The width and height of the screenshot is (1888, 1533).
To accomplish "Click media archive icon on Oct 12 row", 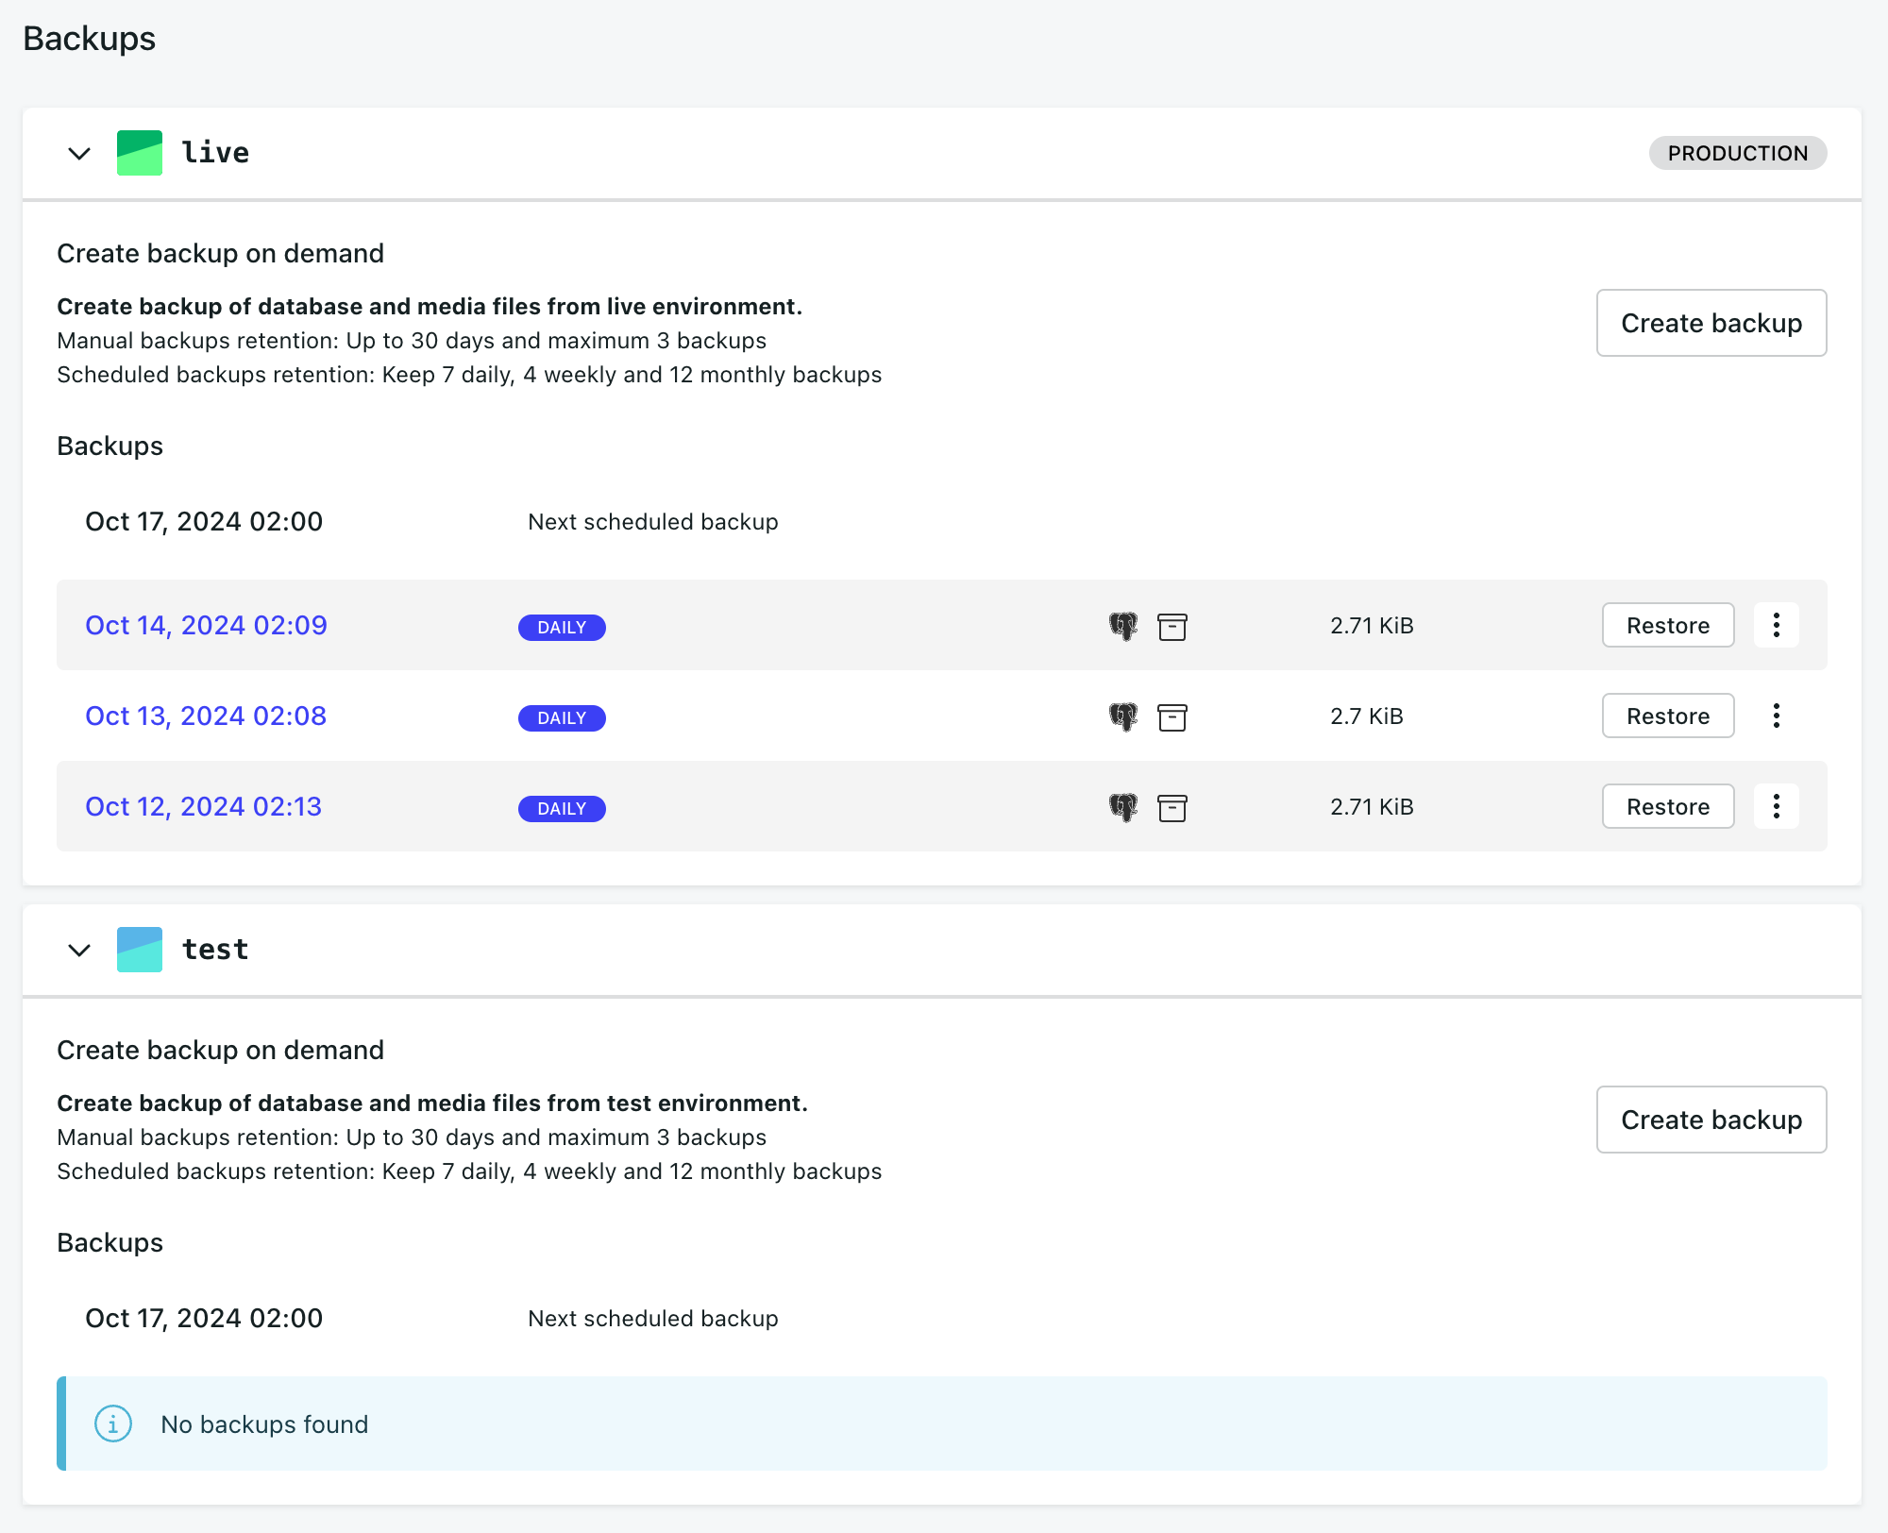I will 1172,808.
